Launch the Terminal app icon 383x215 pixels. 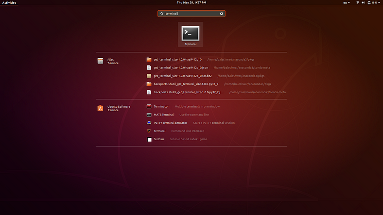pos(190,33)
